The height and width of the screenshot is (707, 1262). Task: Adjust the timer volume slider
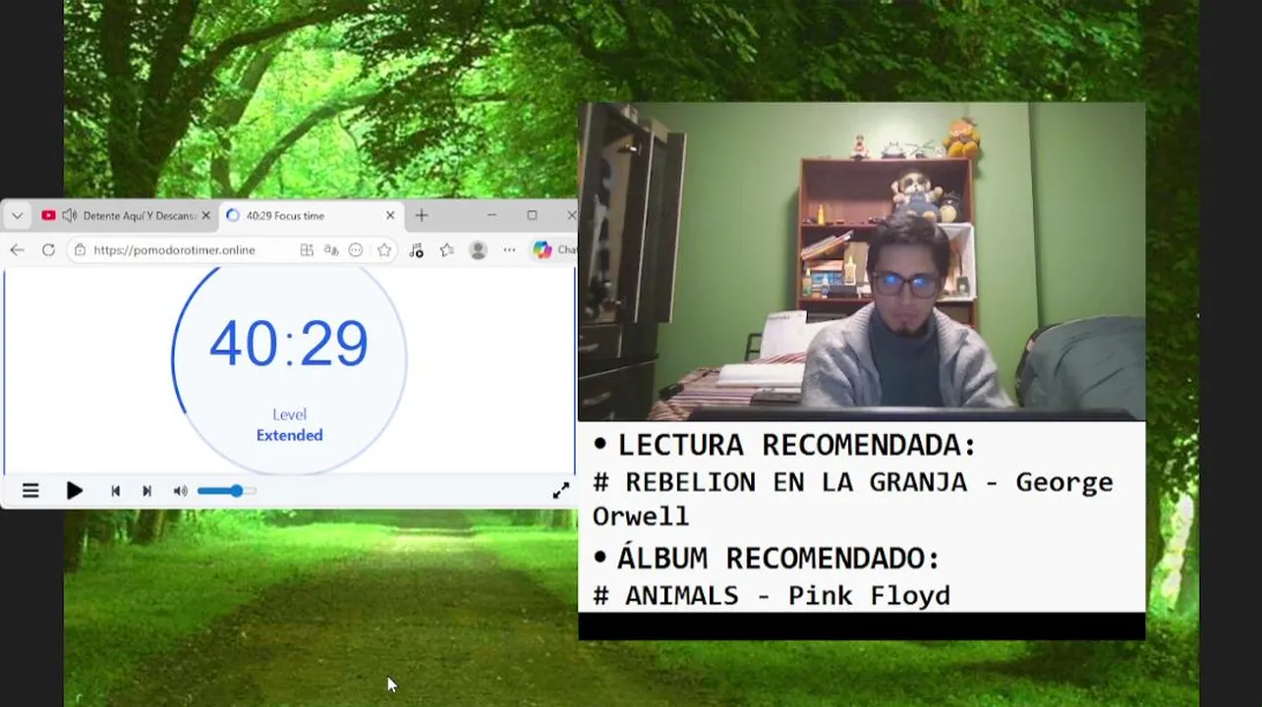[227, 491]
